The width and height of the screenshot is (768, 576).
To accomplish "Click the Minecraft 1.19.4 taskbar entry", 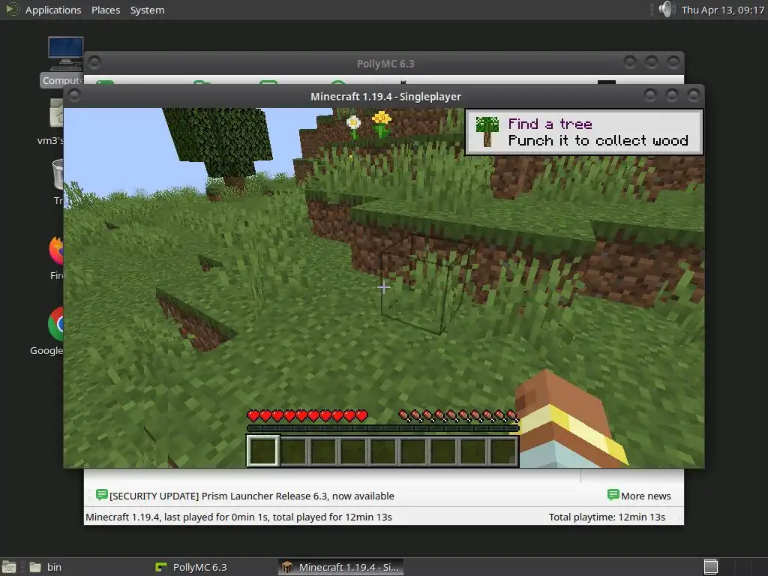I will click(x=341, y=567).
